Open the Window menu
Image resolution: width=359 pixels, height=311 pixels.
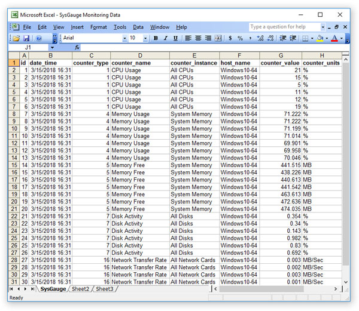click(160, 27)
